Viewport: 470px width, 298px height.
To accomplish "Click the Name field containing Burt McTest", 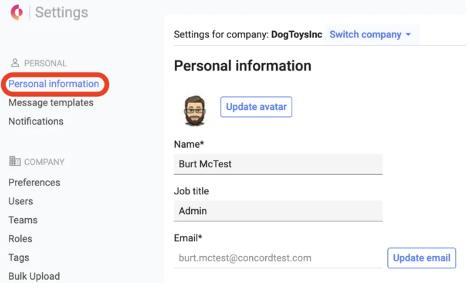I will [278, 164].
